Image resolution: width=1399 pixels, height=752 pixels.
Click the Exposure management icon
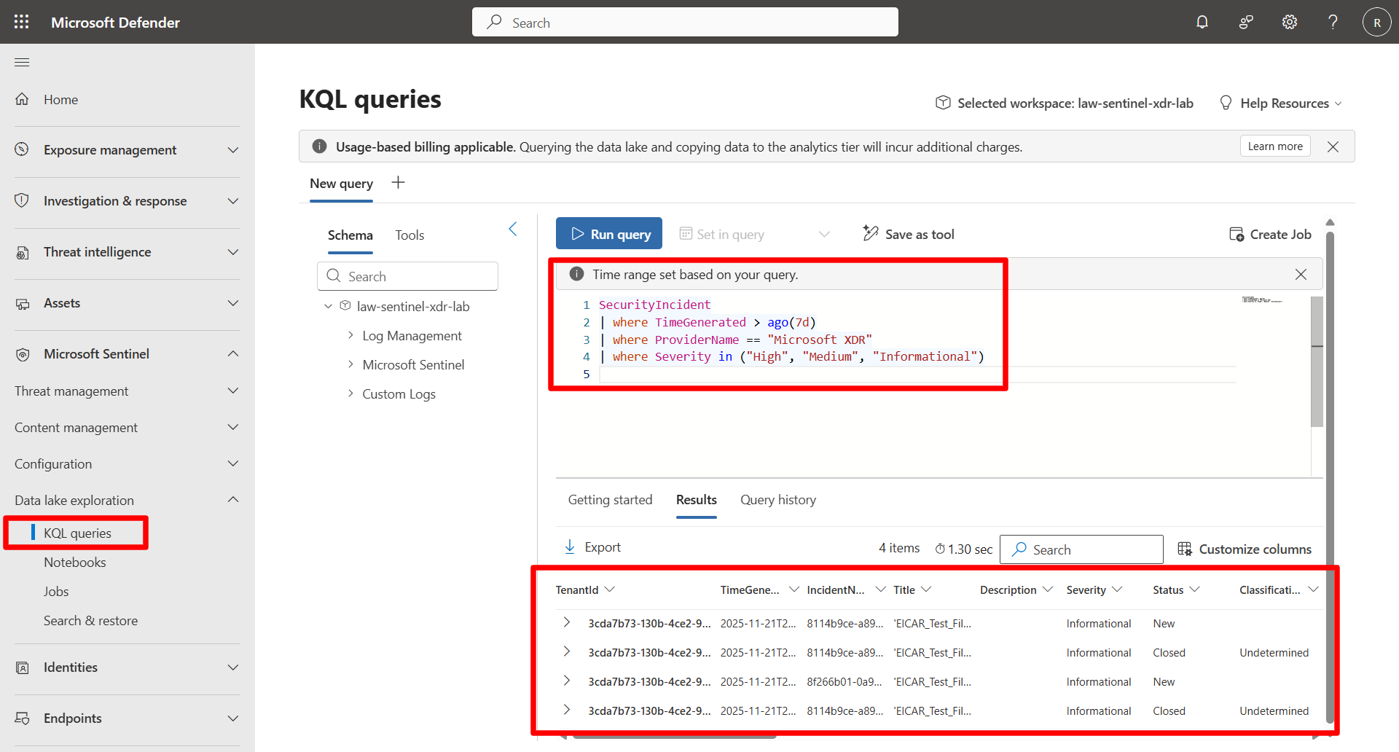(x=22, y=149)
